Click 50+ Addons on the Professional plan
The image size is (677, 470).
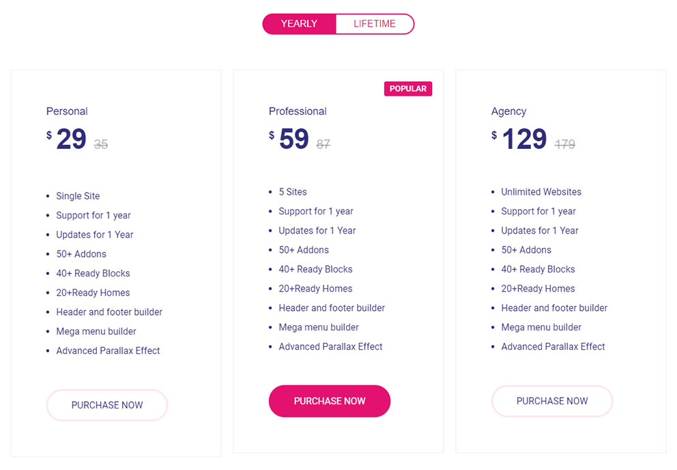click(304, 249)
